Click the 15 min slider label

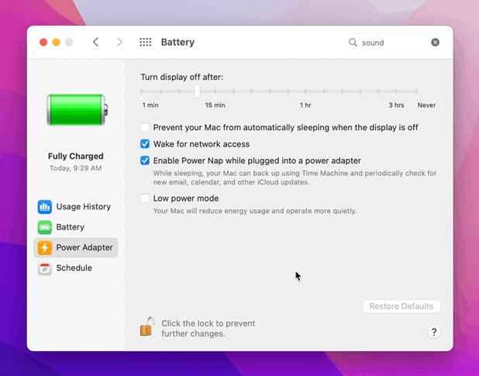click(215, 105)
